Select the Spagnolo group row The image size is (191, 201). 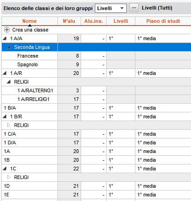pyautogui.click(x=96, y=64)
